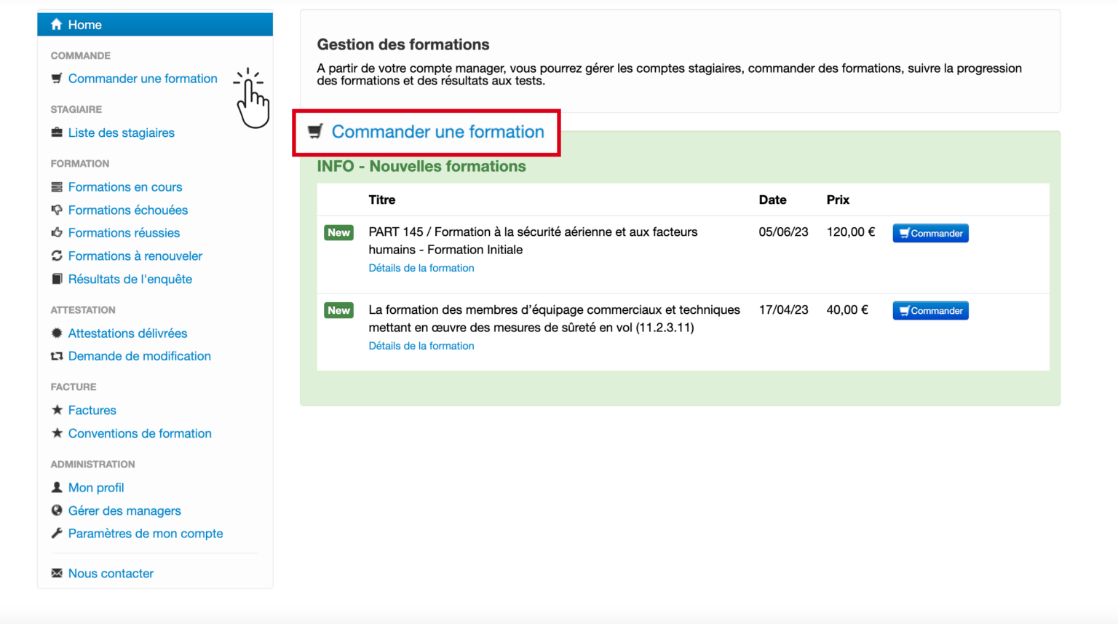The height and width of the screenshot is (624, 1118).
Task: Click the thumbs-down icon for Formations échouées
Action: (57, 210)
